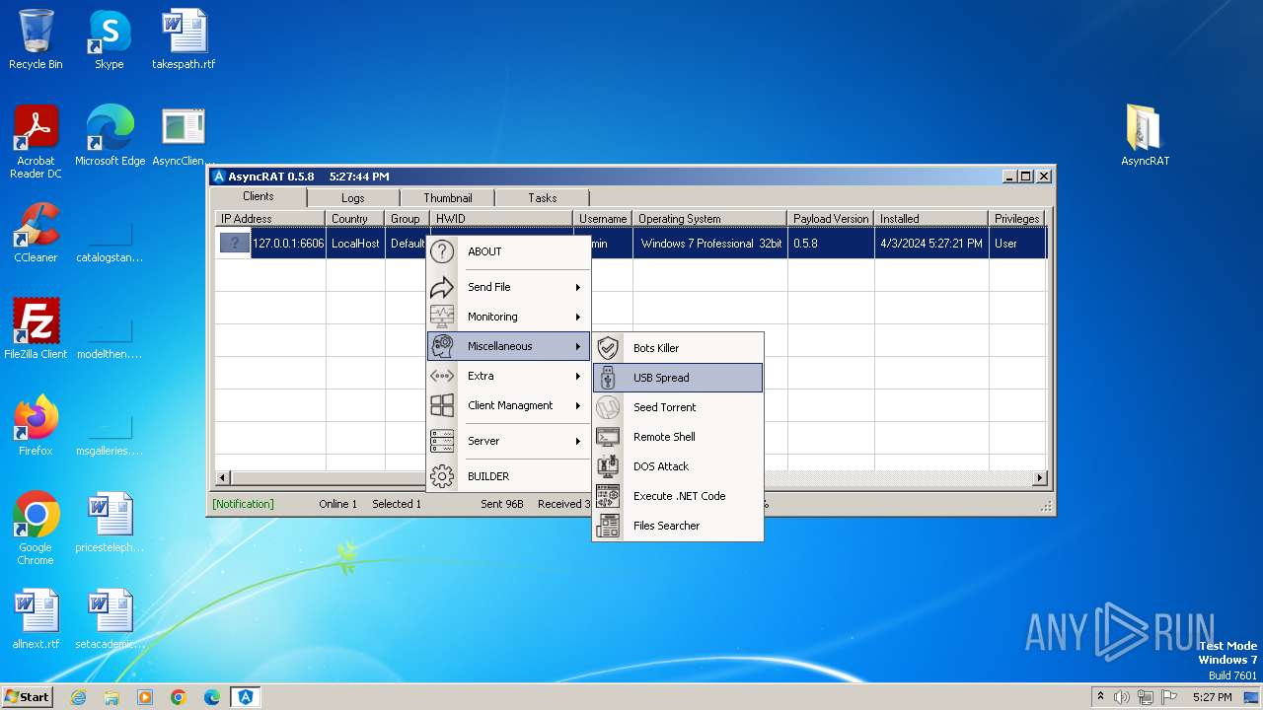Open the FileZilla Client shortcut
1263x710 pixels.
click(x=36, y=329)
